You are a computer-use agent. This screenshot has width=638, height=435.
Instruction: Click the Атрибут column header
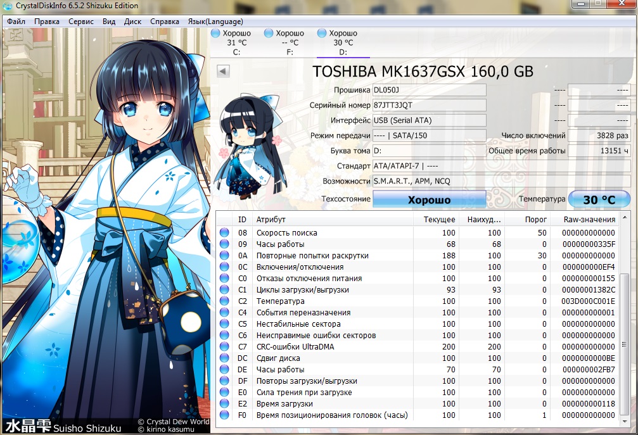point(271,219)
